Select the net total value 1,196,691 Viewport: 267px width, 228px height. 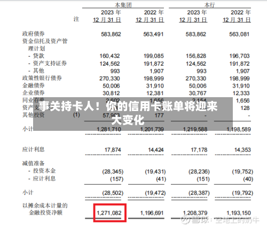(x=152, y=213)
